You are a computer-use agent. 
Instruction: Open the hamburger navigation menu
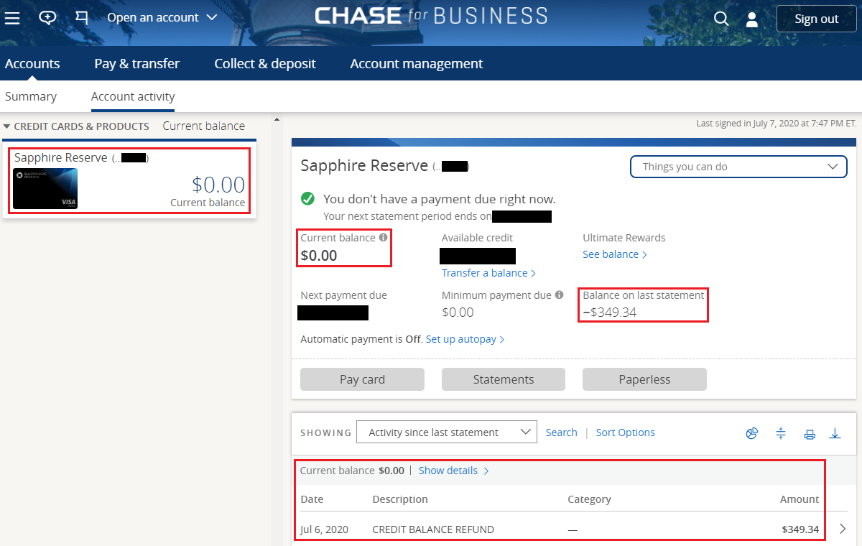coord(12,18)
